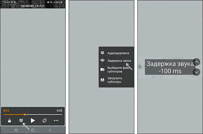Tap the screen rotation icon
This screenshot has width=203, height=134.
pyautogui.click(x=45, y=121)
